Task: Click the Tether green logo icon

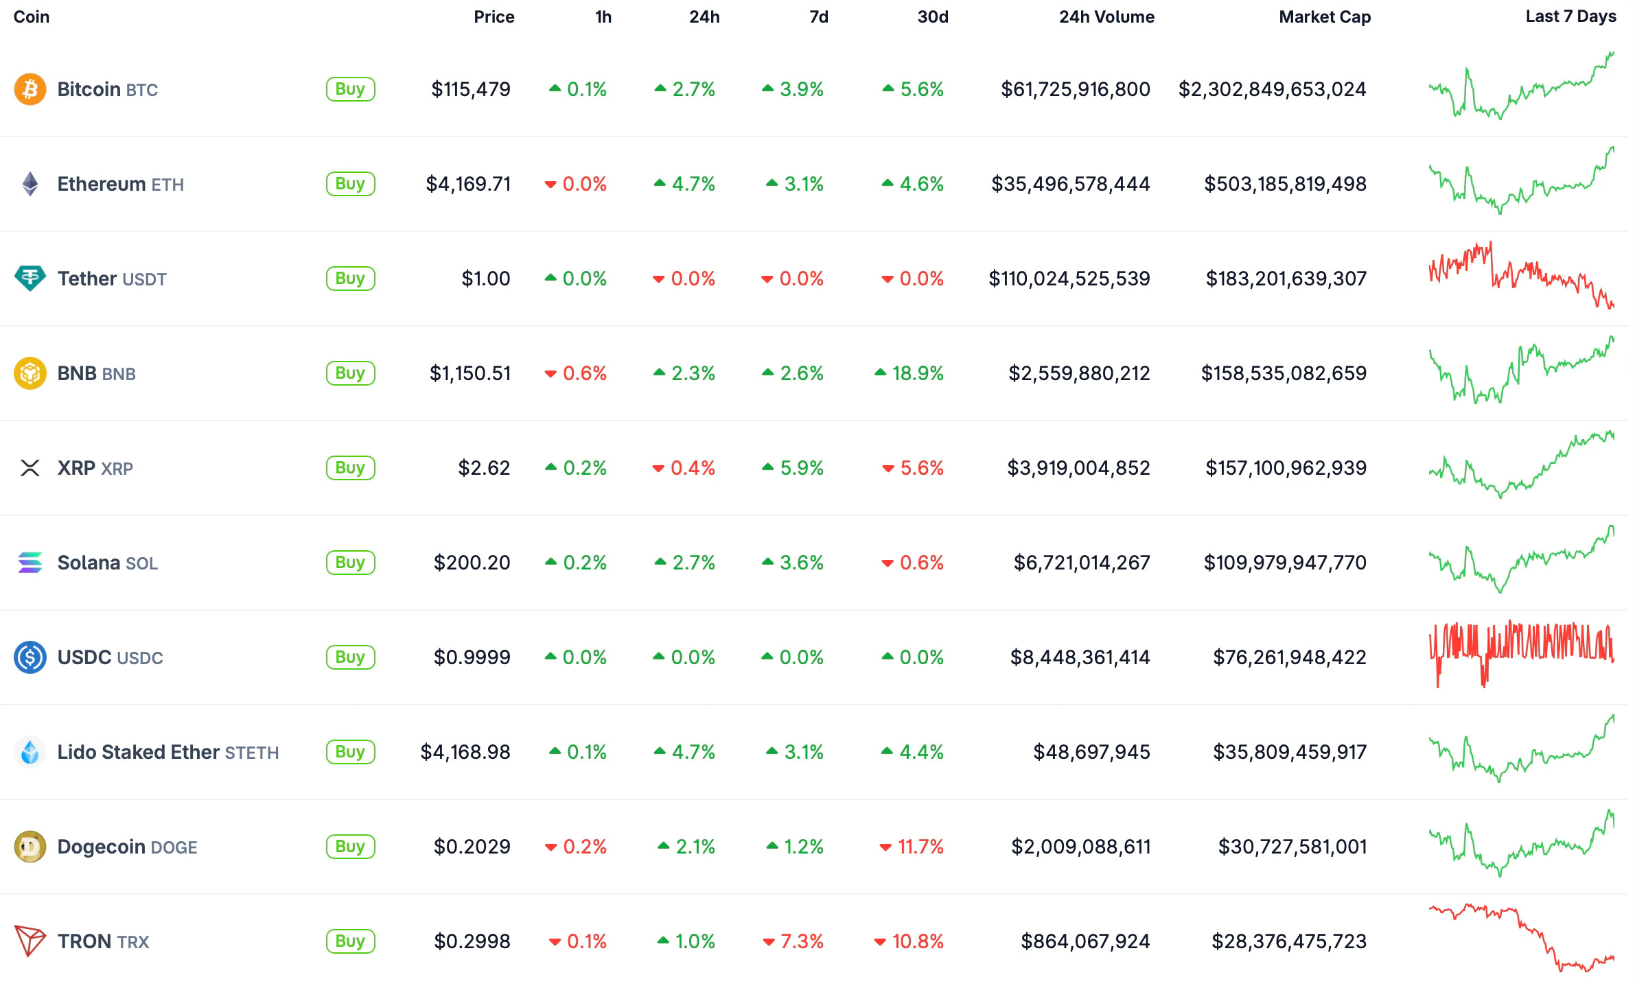Action: 30,279
